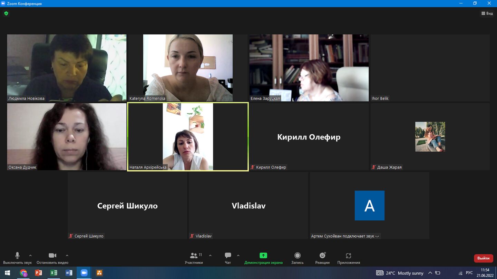Open the weather widget showing 24°C Mostly sunny

click(400, 273)
